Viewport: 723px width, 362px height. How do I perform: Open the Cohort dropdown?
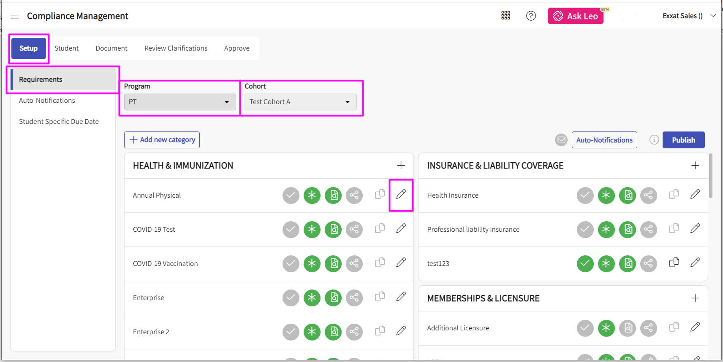[300, 102]
